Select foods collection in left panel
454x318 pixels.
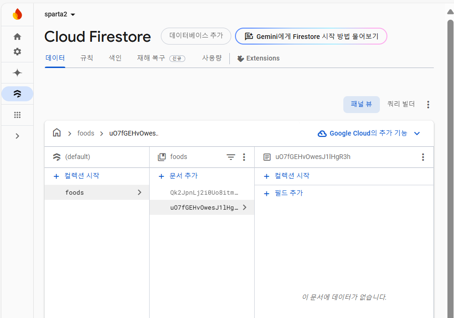tap(97, 192)
